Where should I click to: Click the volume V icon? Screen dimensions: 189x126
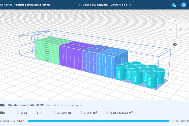107,113
